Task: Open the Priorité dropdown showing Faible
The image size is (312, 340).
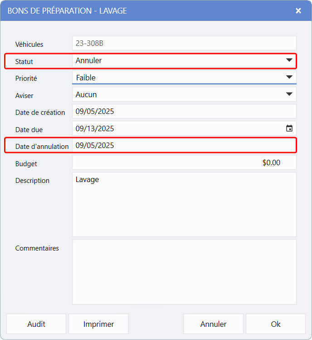Action: (x=184, y=78)
